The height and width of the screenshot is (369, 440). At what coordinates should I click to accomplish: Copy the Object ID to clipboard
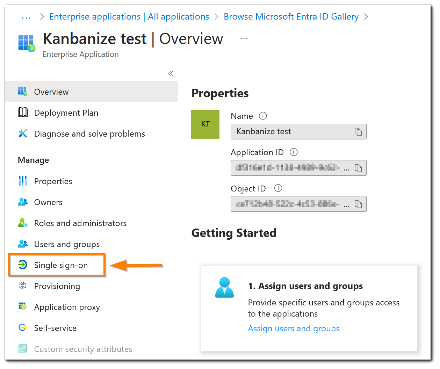[358, 204]
